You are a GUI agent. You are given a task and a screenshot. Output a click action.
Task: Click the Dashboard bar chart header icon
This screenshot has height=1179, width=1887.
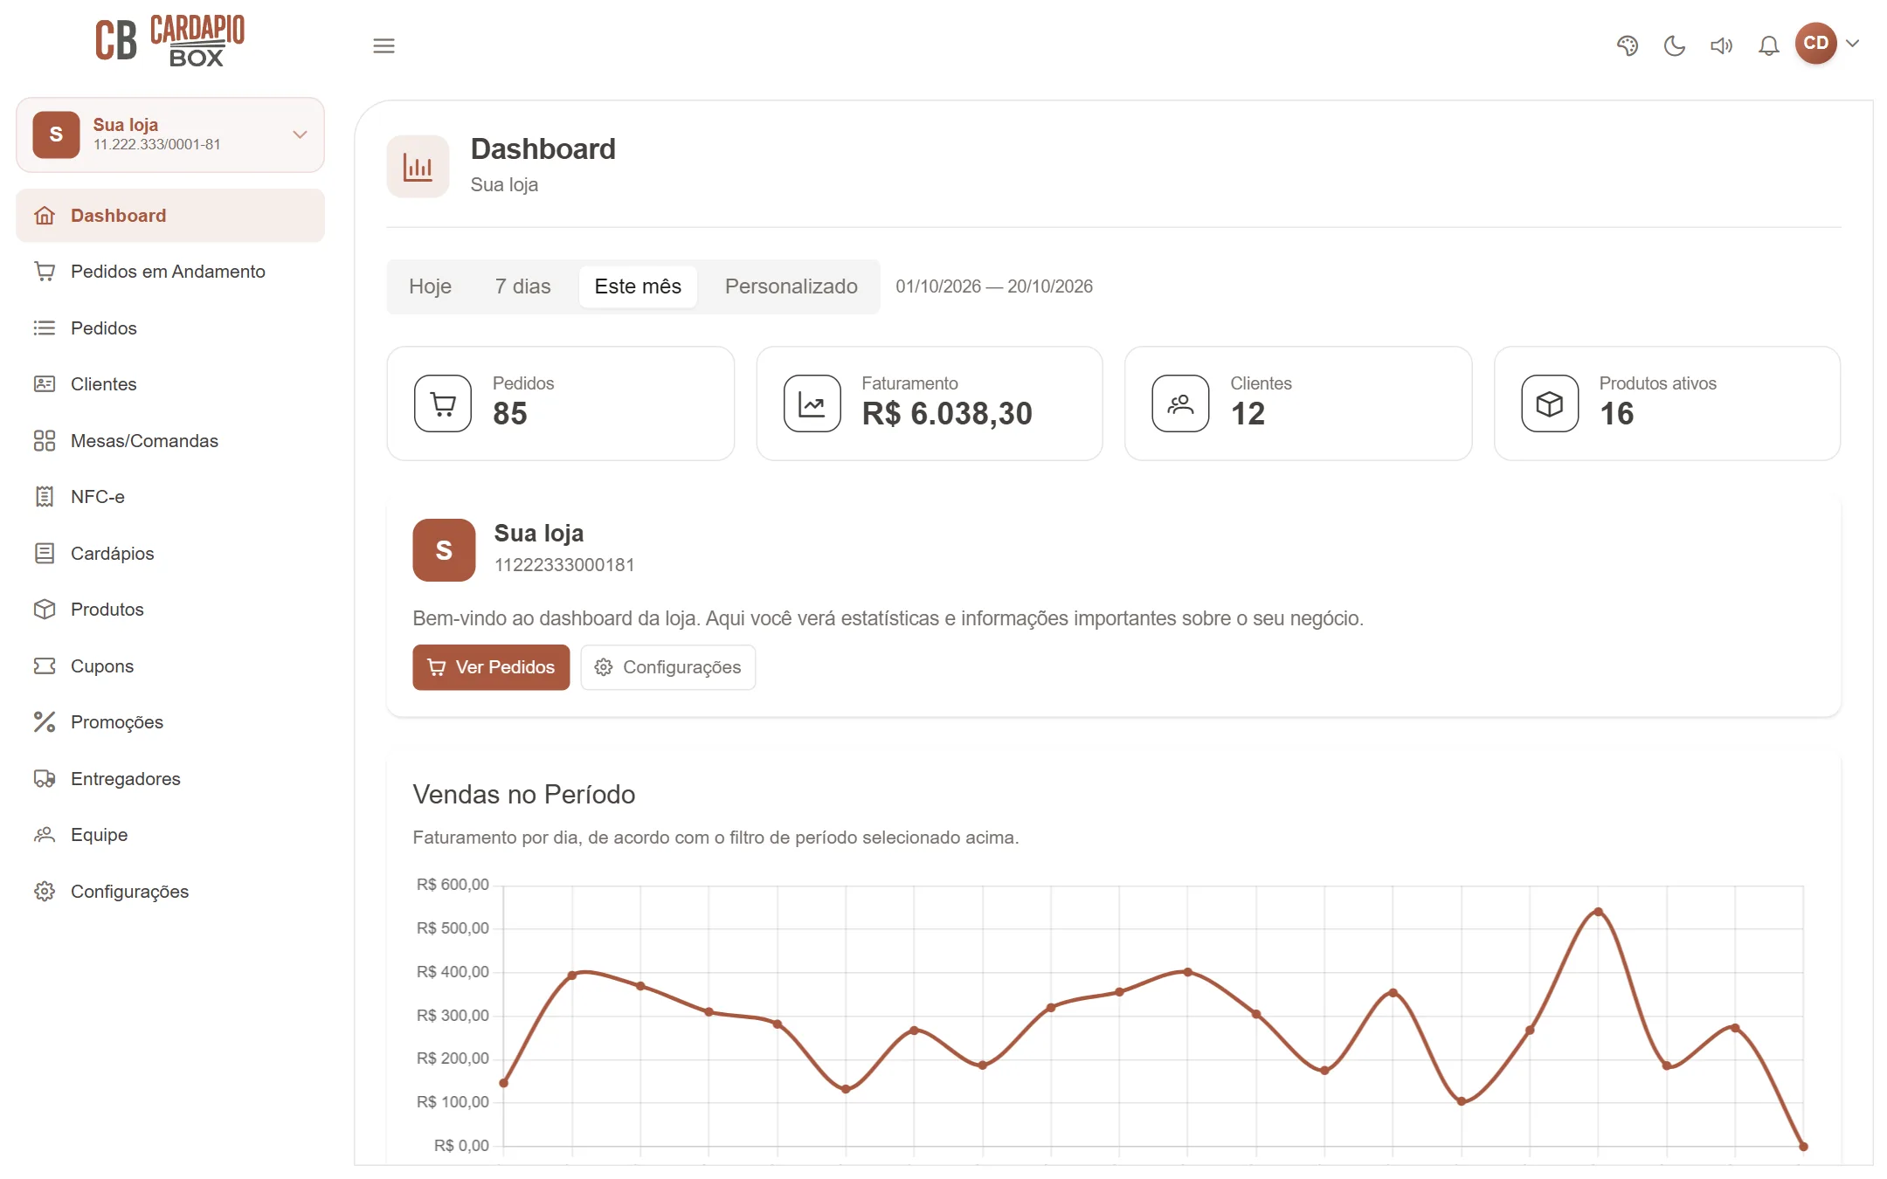tap(418, 166)
